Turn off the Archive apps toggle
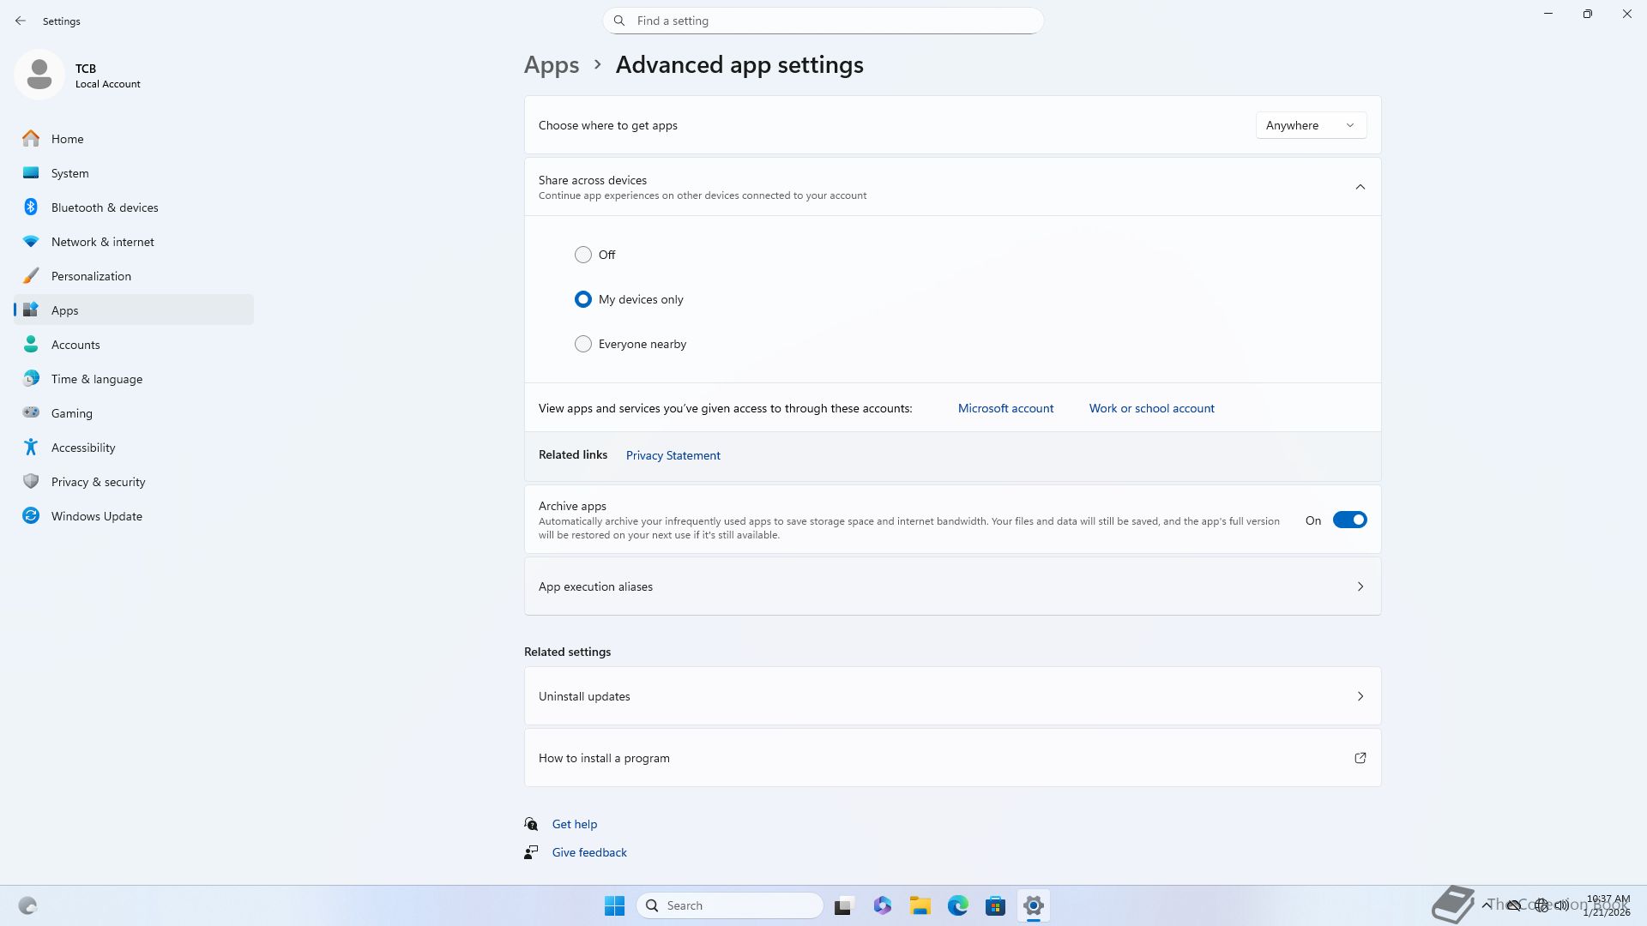Screen dimensions: 1647x926 (1349, 520)
